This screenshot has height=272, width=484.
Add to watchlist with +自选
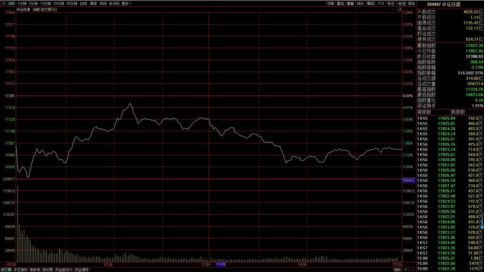coord(401,3)
